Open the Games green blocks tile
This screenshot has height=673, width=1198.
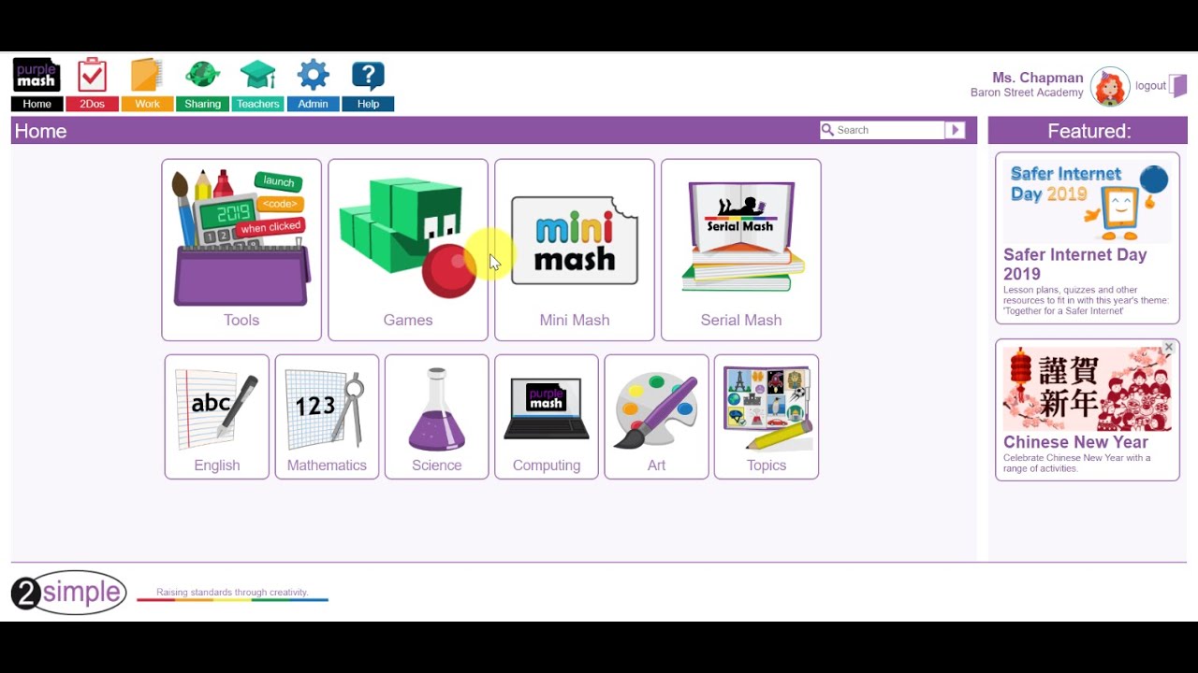(x=408, y=250)
